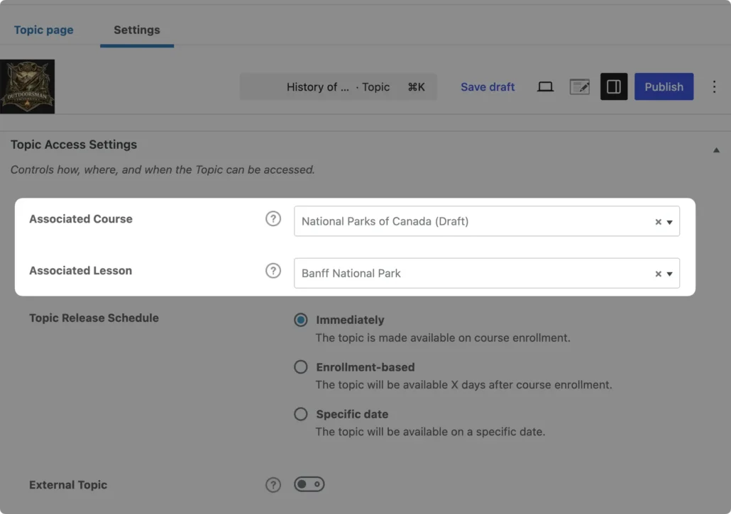Toggle the settings sidebar panel icon

613,86
